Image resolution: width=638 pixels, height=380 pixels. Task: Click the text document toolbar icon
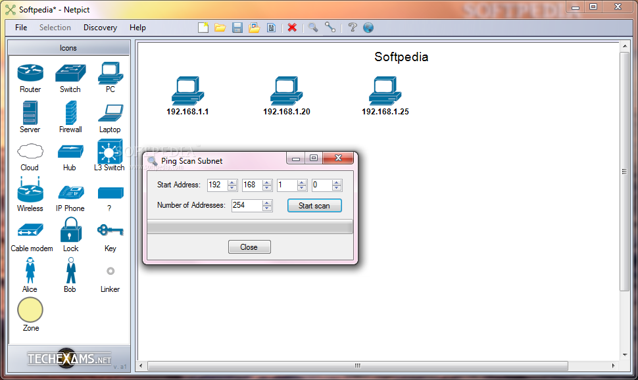[272, 28]
